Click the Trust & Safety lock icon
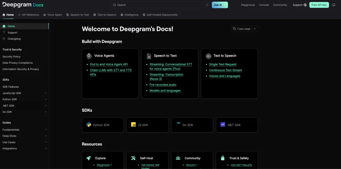Screen dimensions: 341x169 (x=223, y=158)
